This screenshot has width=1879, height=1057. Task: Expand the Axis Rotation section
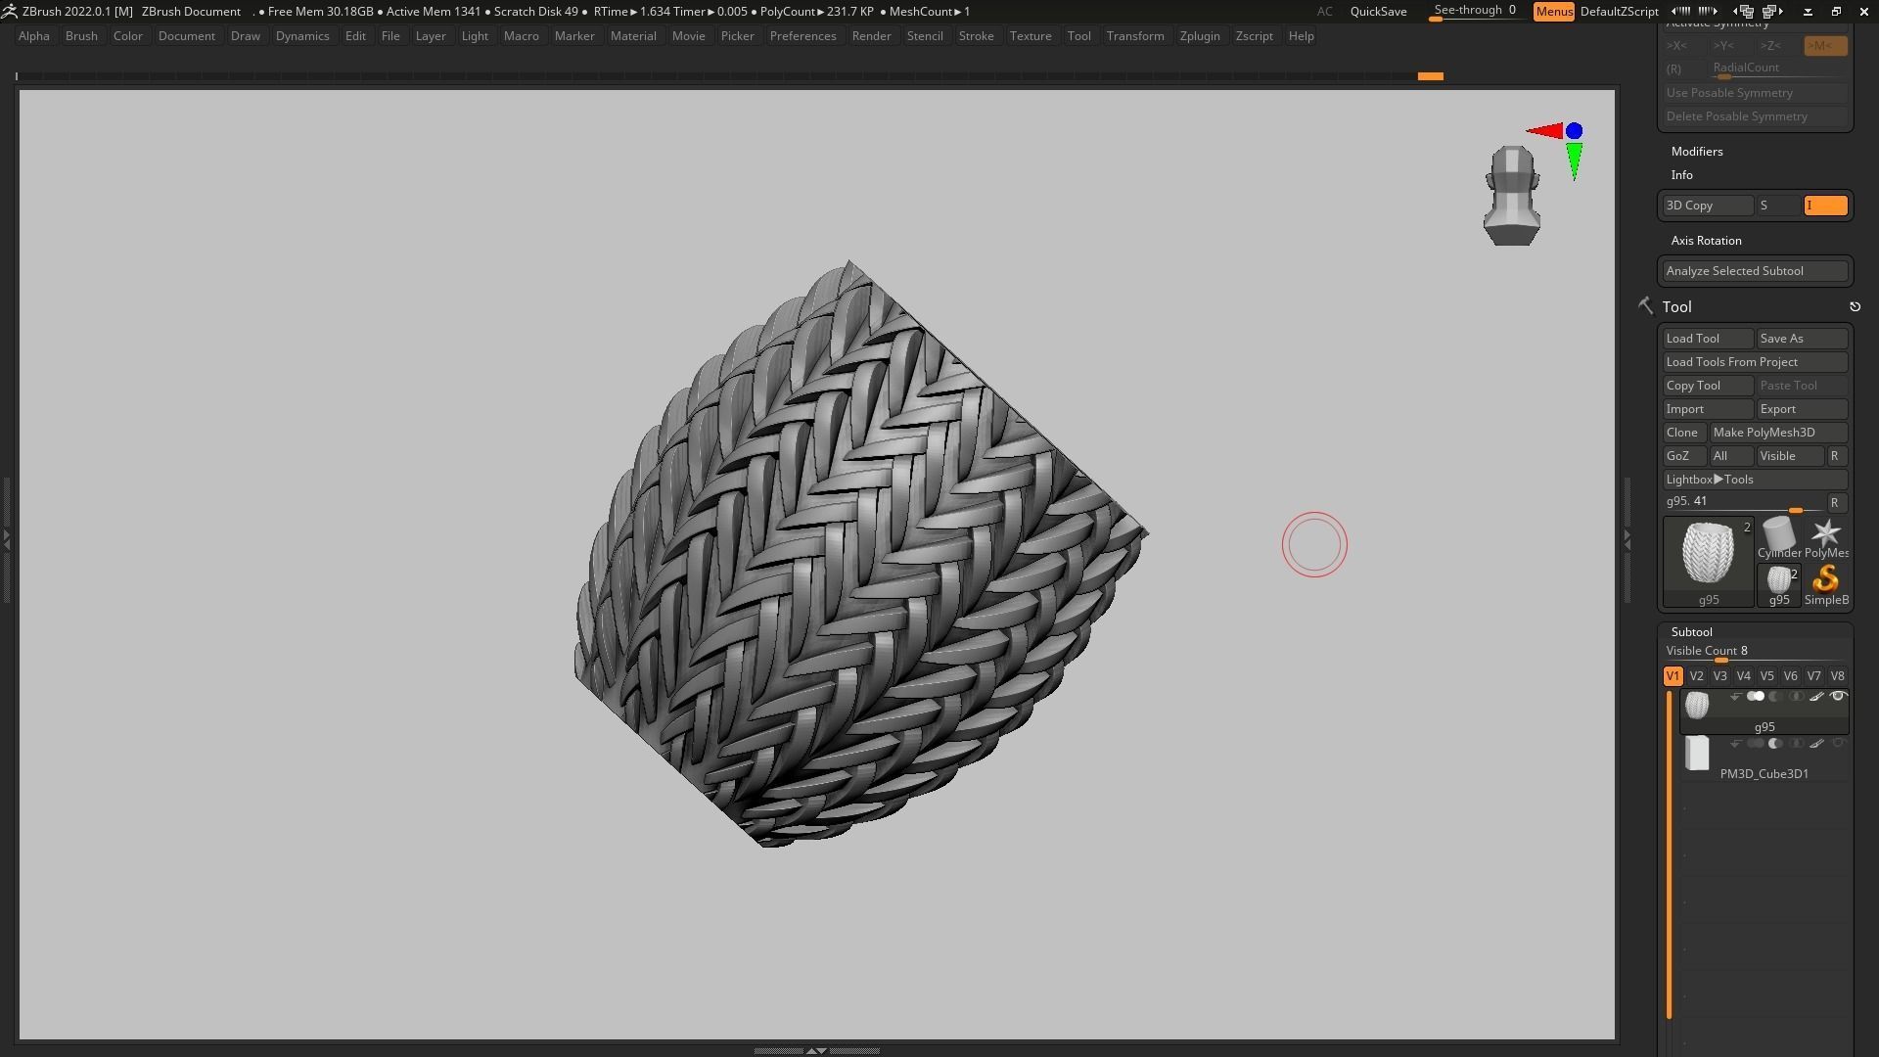[1706, 241]
